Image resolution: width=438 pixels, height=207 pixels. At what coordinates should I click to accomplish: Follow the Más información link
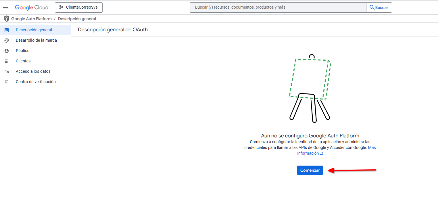[x=308, y=153]
